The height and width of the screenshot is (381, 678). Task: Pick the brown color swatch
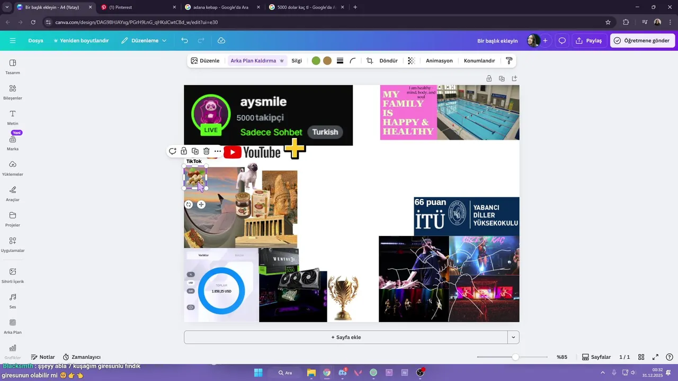pos(327,61)
